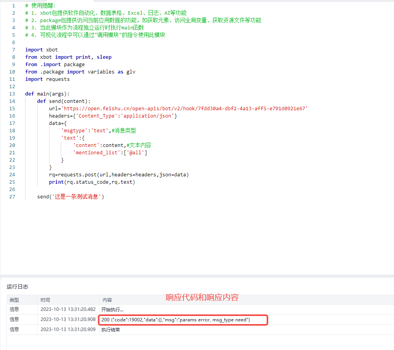Click the headers Content_Type line
Screen dimensions: 394x350
click(113, 116)
